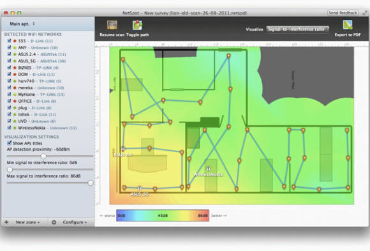The image size is (370, 251).
Task: Select the ASUS_5G access point marker
Action: tap(140, 188)
